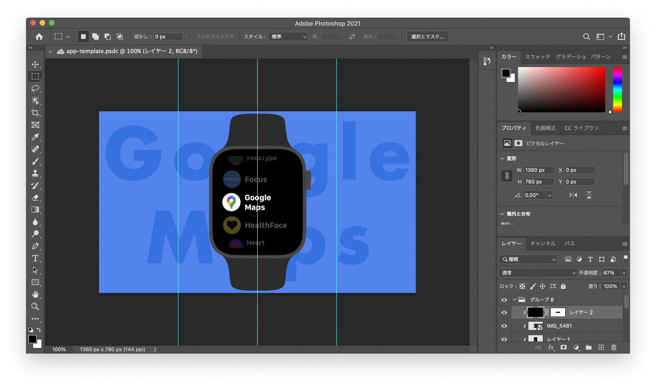Click the delete layer trash icon
The height and width of the screenshot is (388, 656).
click(614, 347)
